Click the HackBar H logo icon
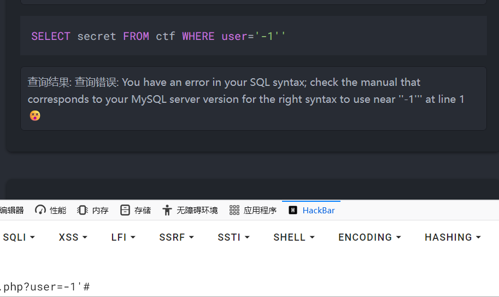The image size is (499, 297). (x=293, y=210)
